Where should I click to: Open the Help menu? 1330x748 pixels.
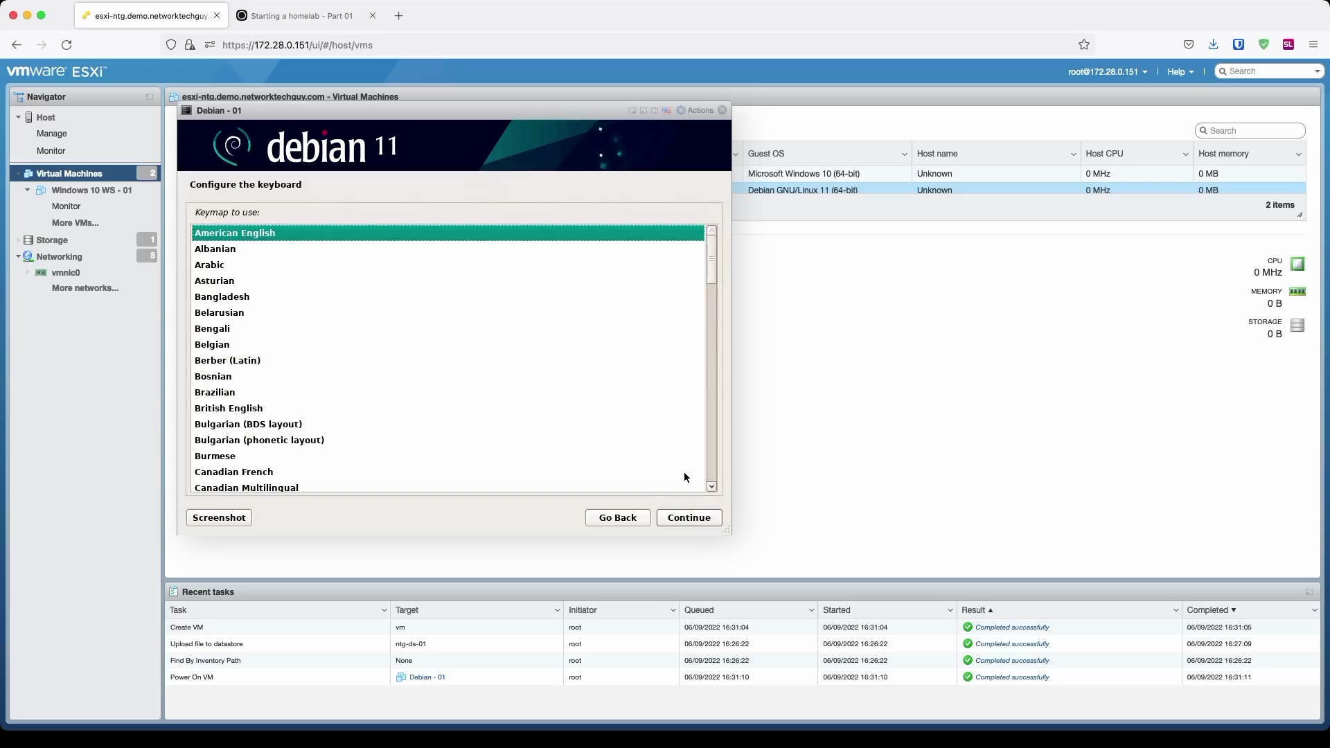1180,72
